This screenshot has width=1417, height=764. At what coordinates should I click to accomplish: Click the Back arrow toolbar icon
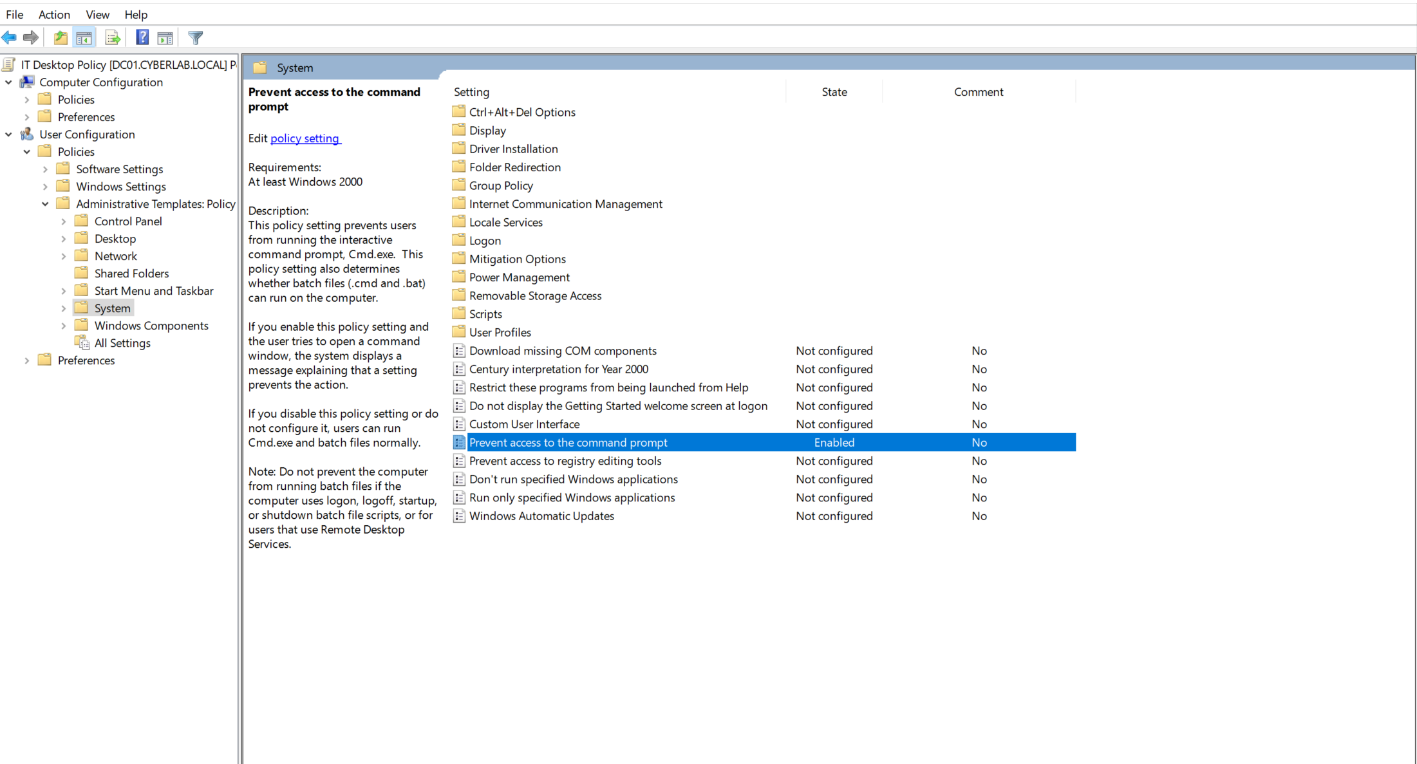click(x=9, y=38)
